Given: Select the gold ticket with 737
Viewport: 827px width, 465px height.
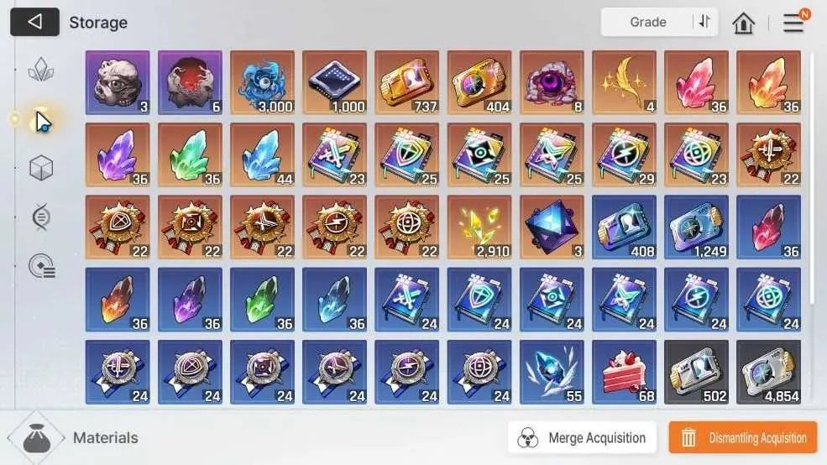Looking at the screenshot, I should [407, 83].
